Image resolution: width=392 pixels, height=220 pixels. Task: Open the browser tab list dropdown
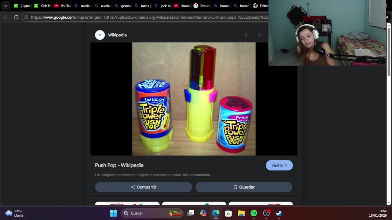click(x=6, y=6)
